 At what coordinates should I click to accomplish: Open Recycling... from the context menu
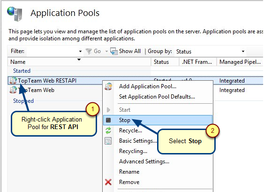[x=133, y=151]
